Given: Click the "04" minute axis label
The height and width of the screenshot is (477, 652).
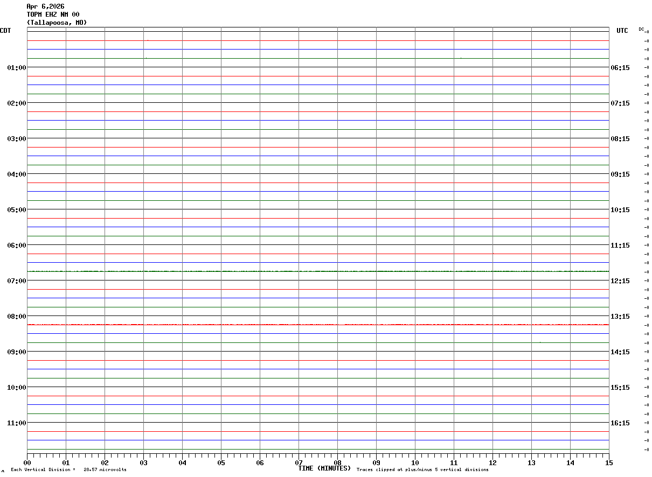Looking at the screenshot, I should pos(183,462).
